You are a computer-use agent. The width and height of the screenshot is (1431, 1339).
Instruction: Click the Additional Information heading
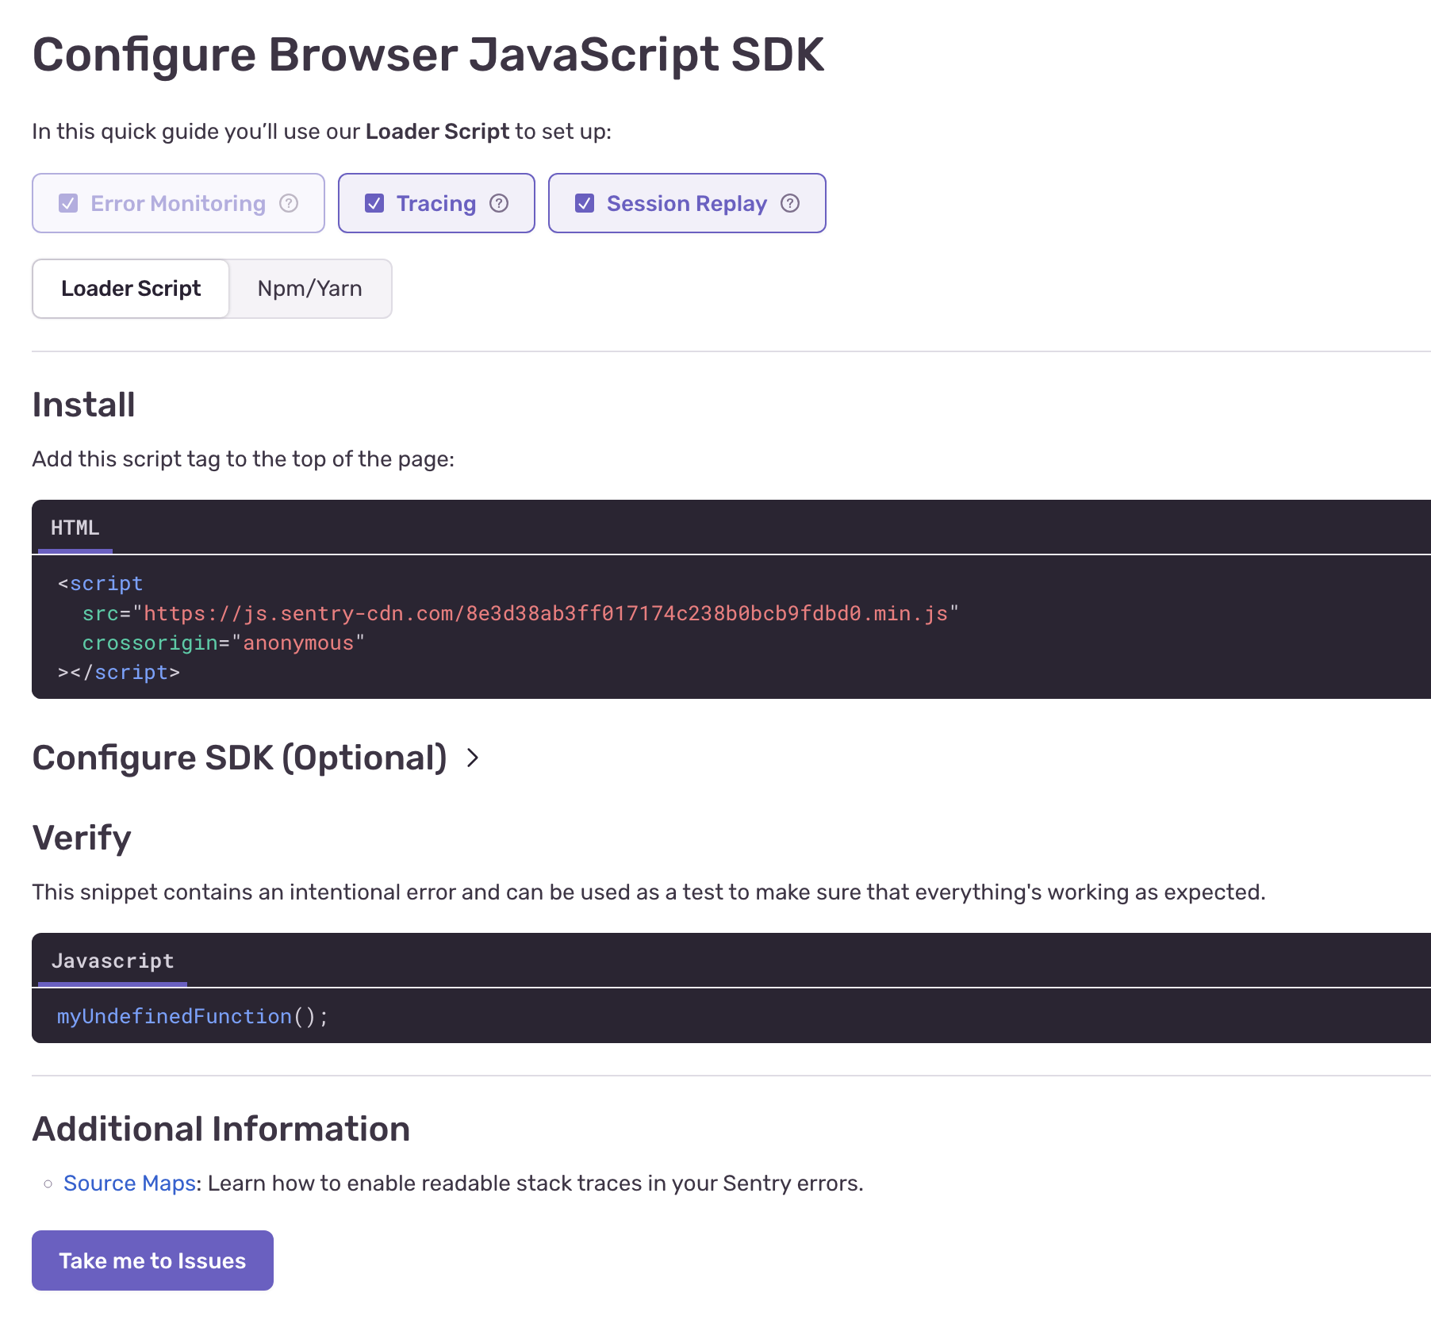tap(221, 1129)
